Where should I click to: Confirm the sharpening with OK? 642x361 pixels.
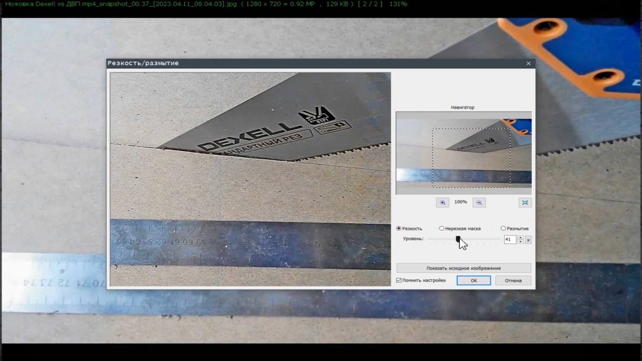474,280
